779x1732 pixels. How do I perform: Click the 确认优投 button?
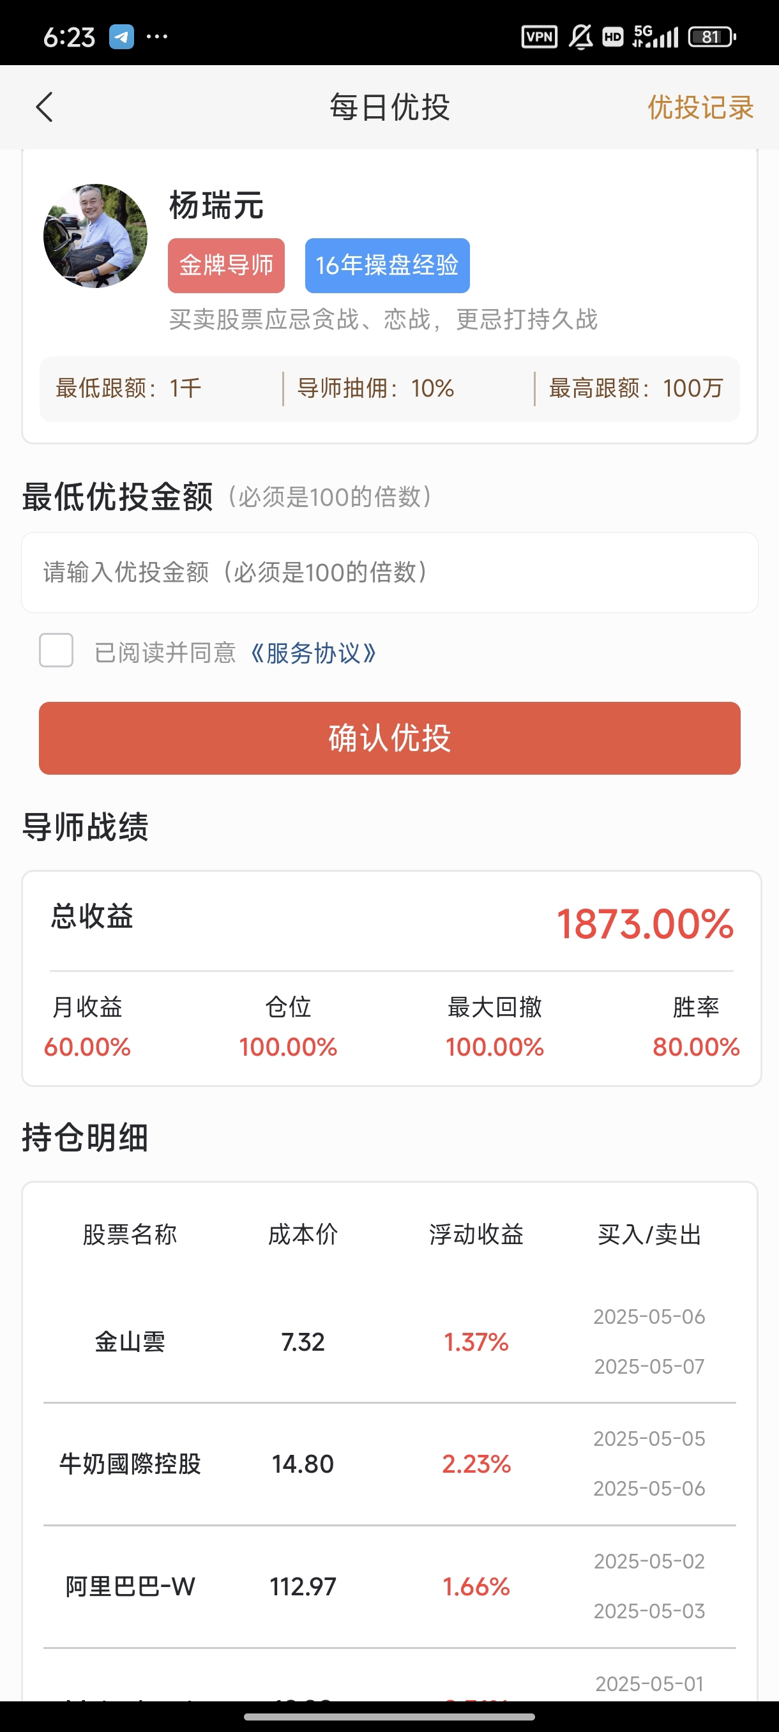pyautogui.click(x=390, y=738)
